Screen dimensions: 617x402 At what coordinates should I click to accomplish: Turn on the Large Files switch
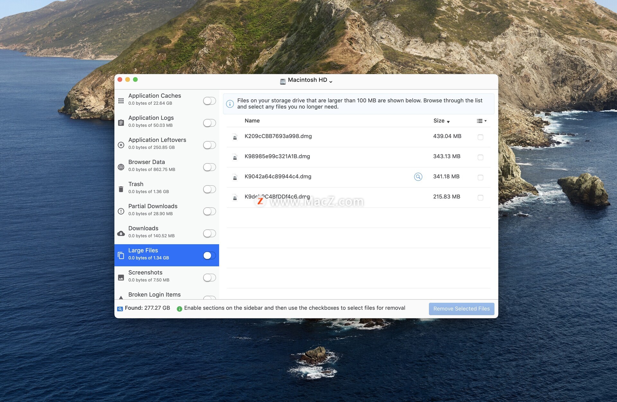coord(209,255)
